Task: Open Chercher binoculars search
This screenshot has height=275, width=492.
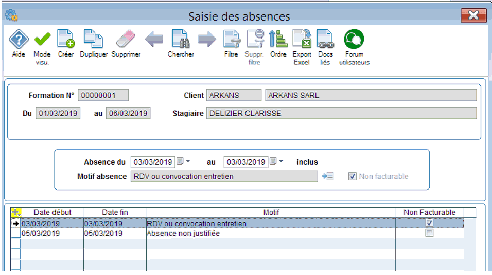Action: [x=181, y=39]
